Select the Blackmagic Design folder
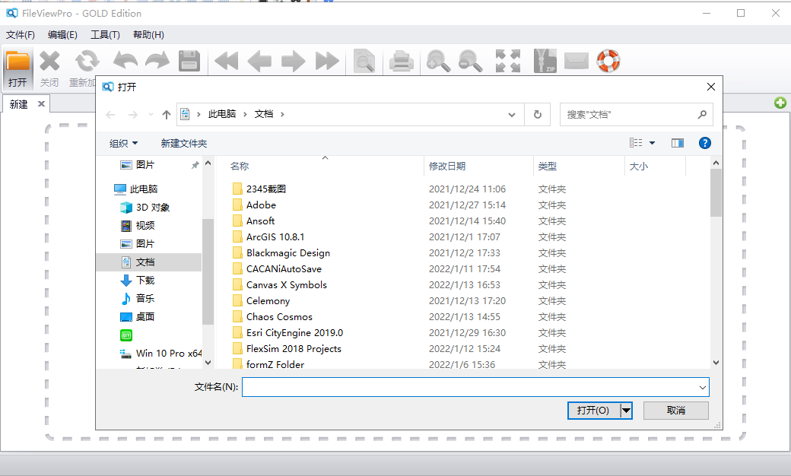 click(288, 252)
